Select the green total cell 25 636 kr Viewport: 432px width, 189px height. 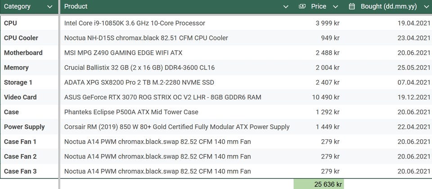(319, 184)
